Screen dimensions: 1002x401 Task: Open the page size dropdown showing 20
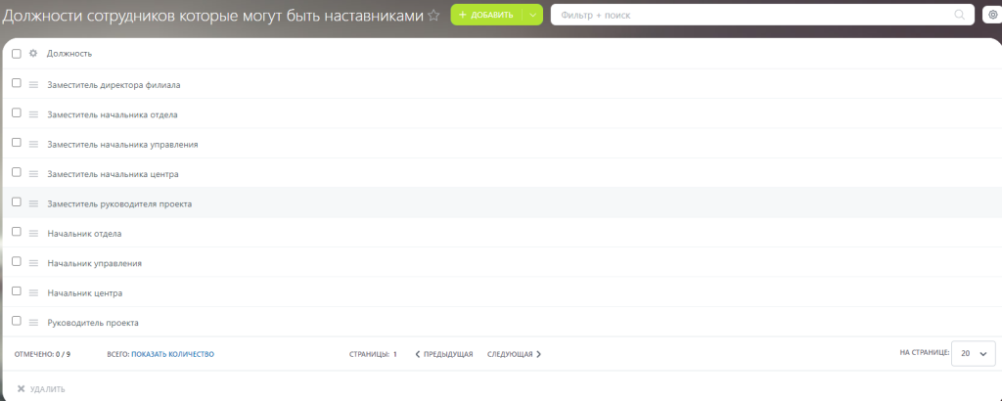click(x=973, y=353)
